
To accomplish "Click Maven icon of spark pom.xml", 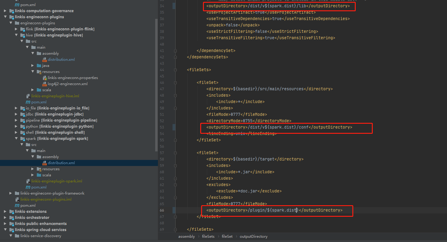I will pos(28,187).
